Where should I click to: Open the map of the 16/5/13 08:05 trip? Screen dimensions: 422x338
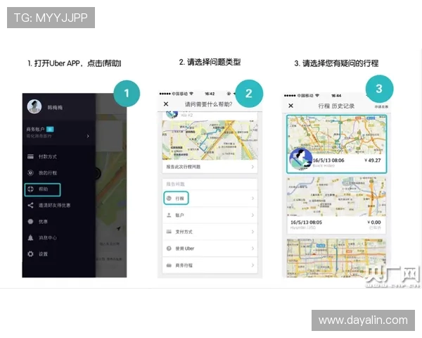(336, 196)
